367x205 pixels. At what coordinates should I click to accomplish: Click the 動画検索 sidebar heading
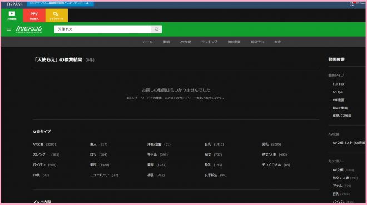(x=336, y=59)
